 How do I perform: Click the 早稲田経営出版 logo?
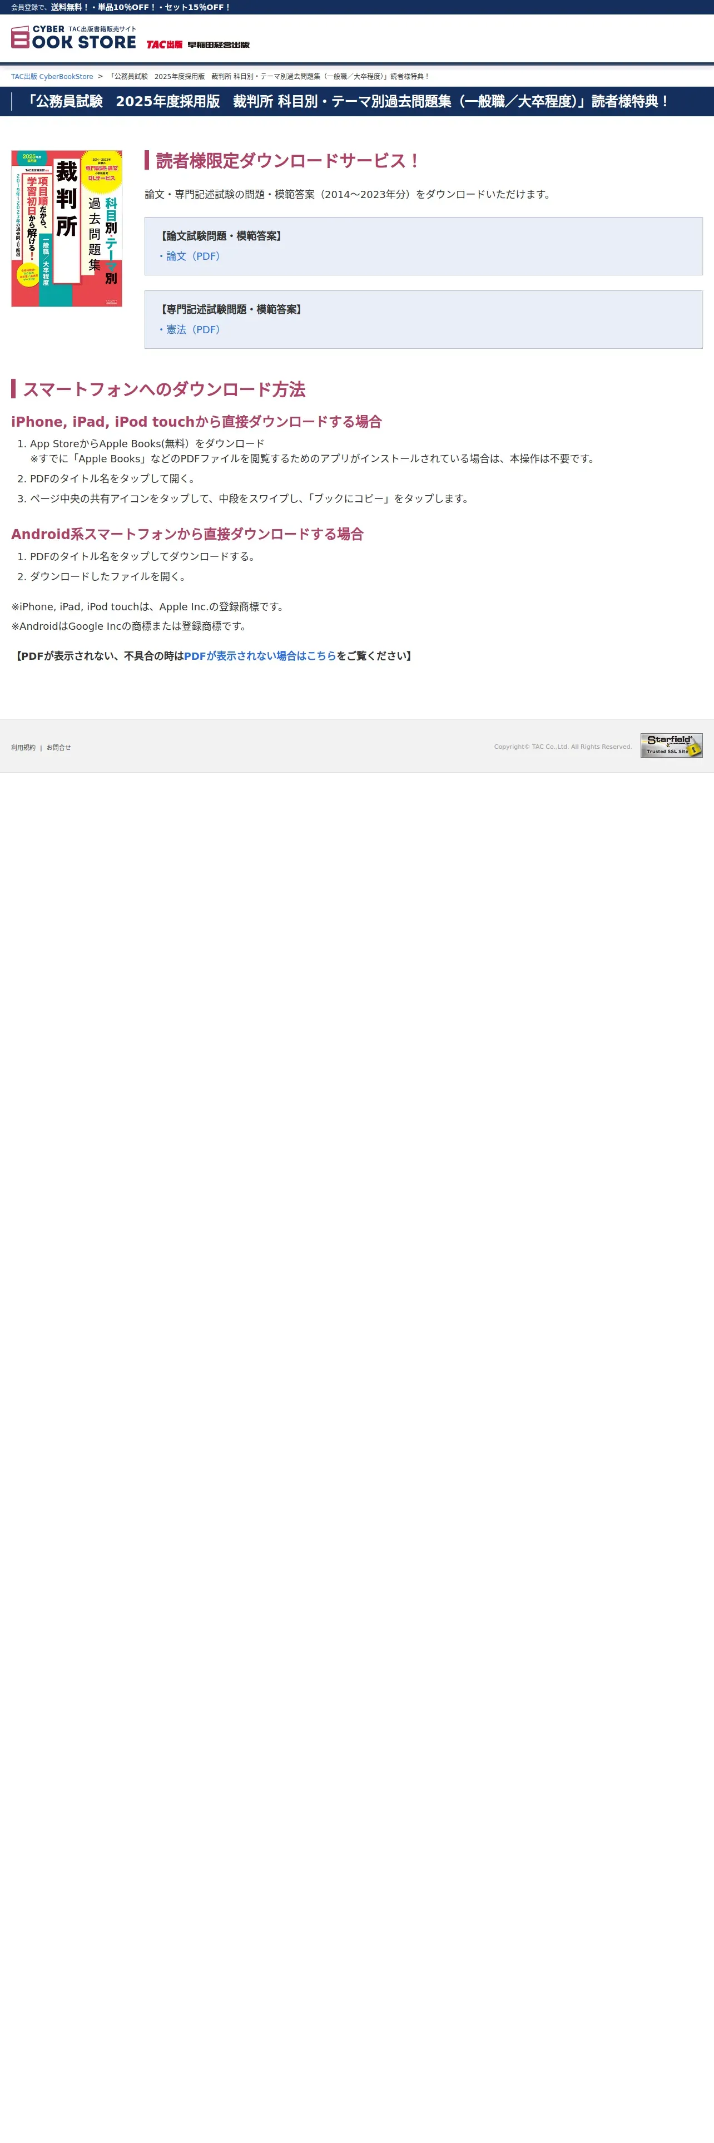[219, 45]
